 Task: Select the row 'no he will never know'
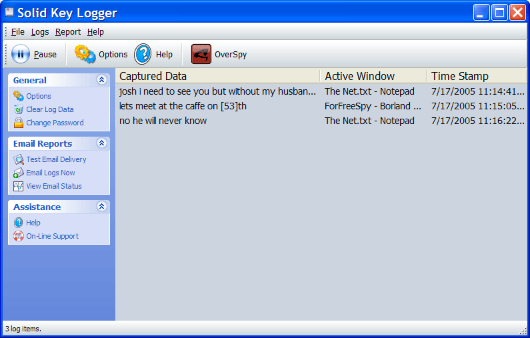click(x=321, y=121)
